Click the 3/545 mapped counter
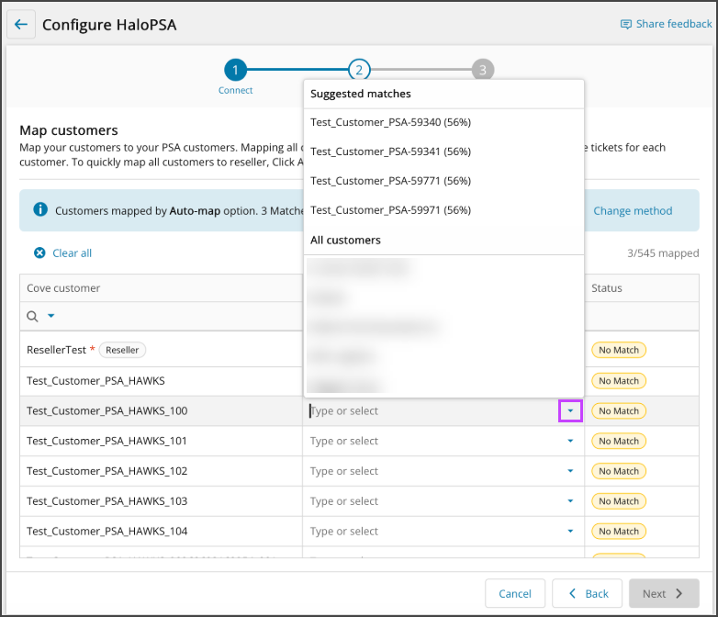Screen dimensions: 718x617 (663, 253)
